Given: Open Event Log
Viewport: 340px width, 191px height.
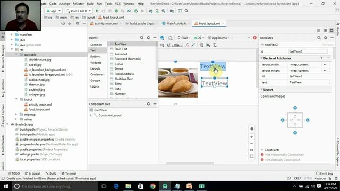Looking at the screenshot, I should (325, 173).
